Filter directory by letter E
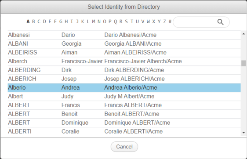The image size is (247, 159). [50, 22]
